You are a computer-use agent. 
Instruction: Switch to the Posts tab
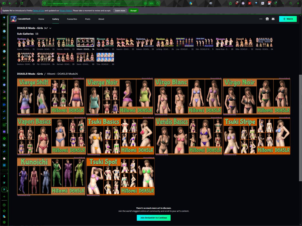pyautogui.click(x=88, y=19)
